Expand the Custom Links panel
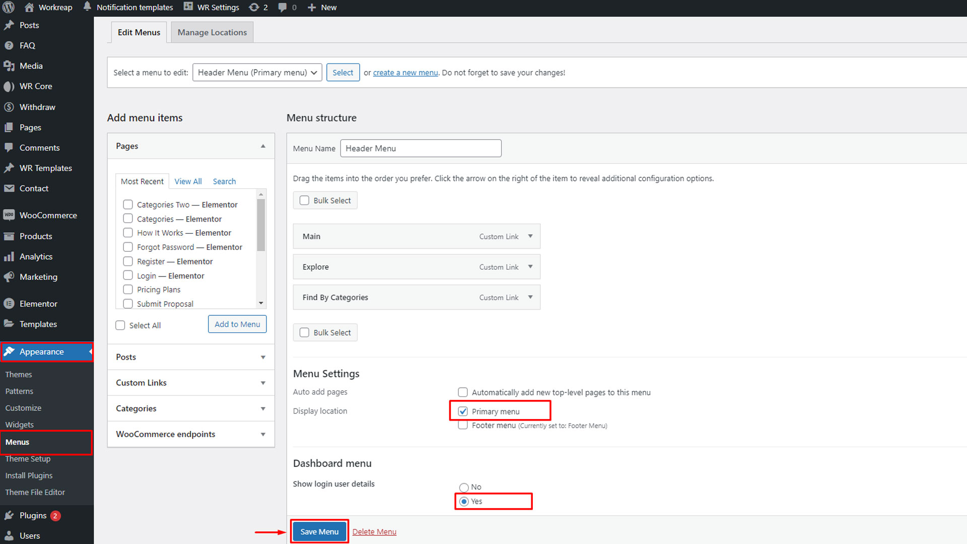Image resolution: width=967 pixels, height=544 pixels. point(263,383)
